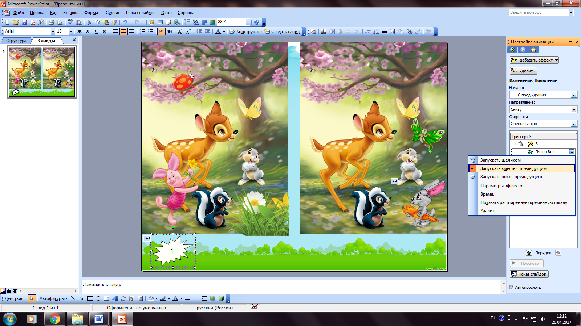The image size is (581, 326).
Task: Click the Добавить эффект button
Action: [534, 60]
